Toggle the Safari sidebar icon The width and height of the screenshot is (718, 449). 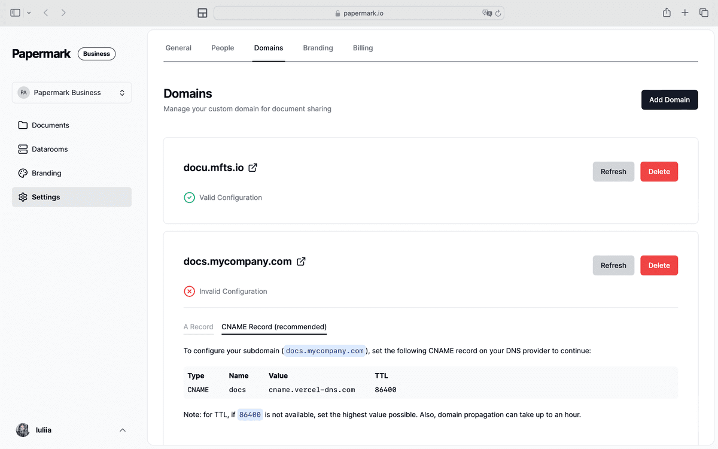point(16,13)
